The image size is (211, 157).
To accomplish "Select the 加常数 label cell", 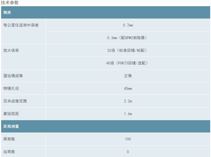I will (x=9, y=152).
